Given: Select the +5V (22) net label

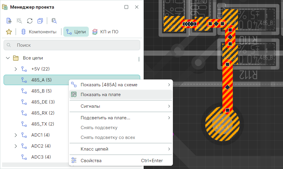Looking at the screenshot, I should 40,69.
